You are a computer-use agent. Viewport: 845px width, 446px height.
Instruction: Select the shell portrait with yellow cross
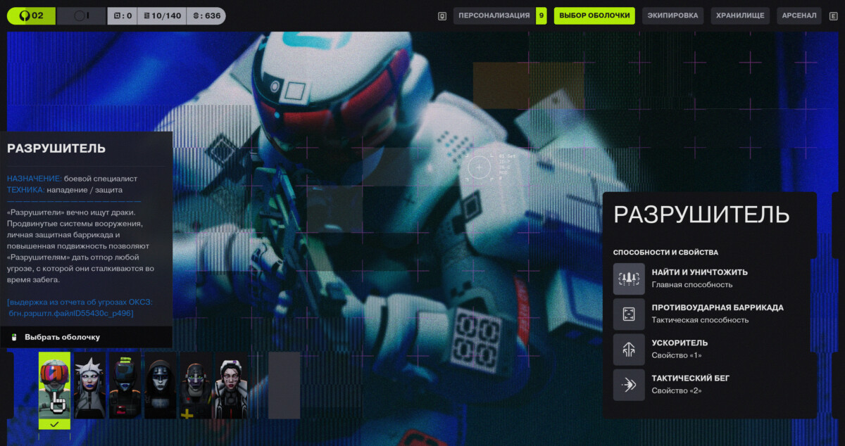click(196, 386)
